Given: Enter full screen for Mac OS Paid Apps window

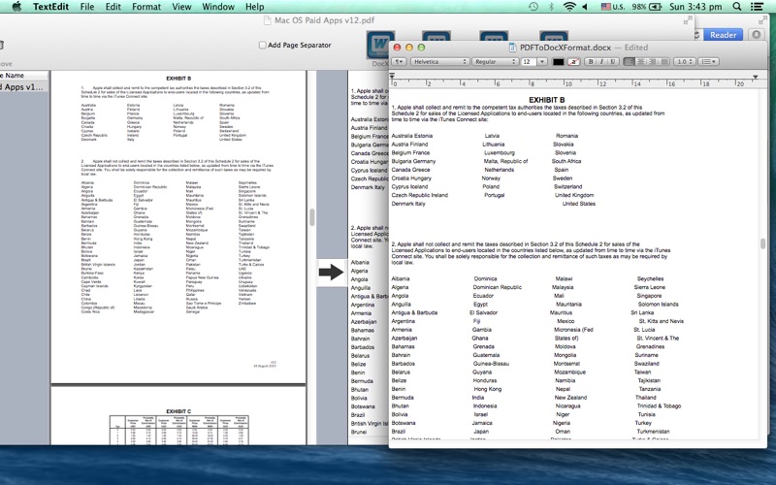Looking at the screenshot, I should (687, 20).
